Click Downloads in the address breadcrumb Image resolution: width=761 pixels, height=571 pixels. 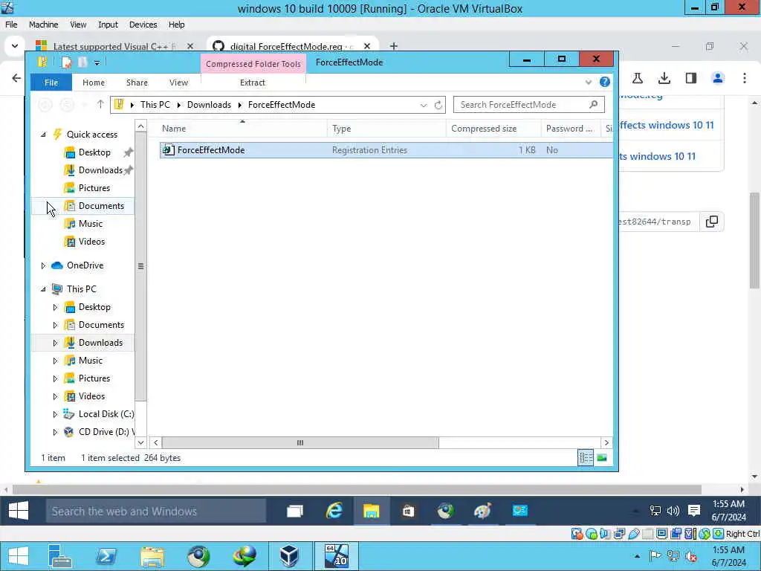(x=209, y=105)
